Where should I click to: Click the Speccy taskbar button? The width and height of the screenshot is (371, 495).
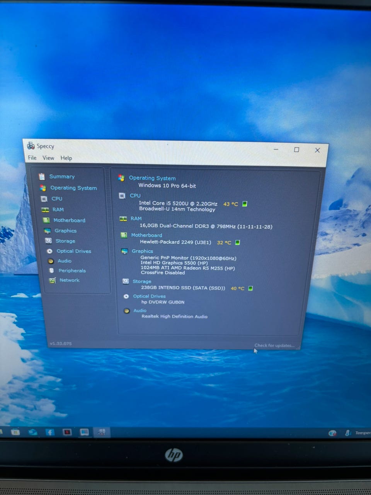coord(102,432)
